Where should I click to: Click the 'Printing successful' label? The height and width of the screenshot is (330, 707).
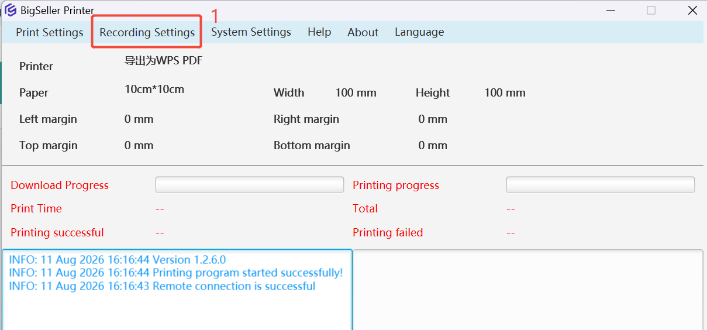57,232
